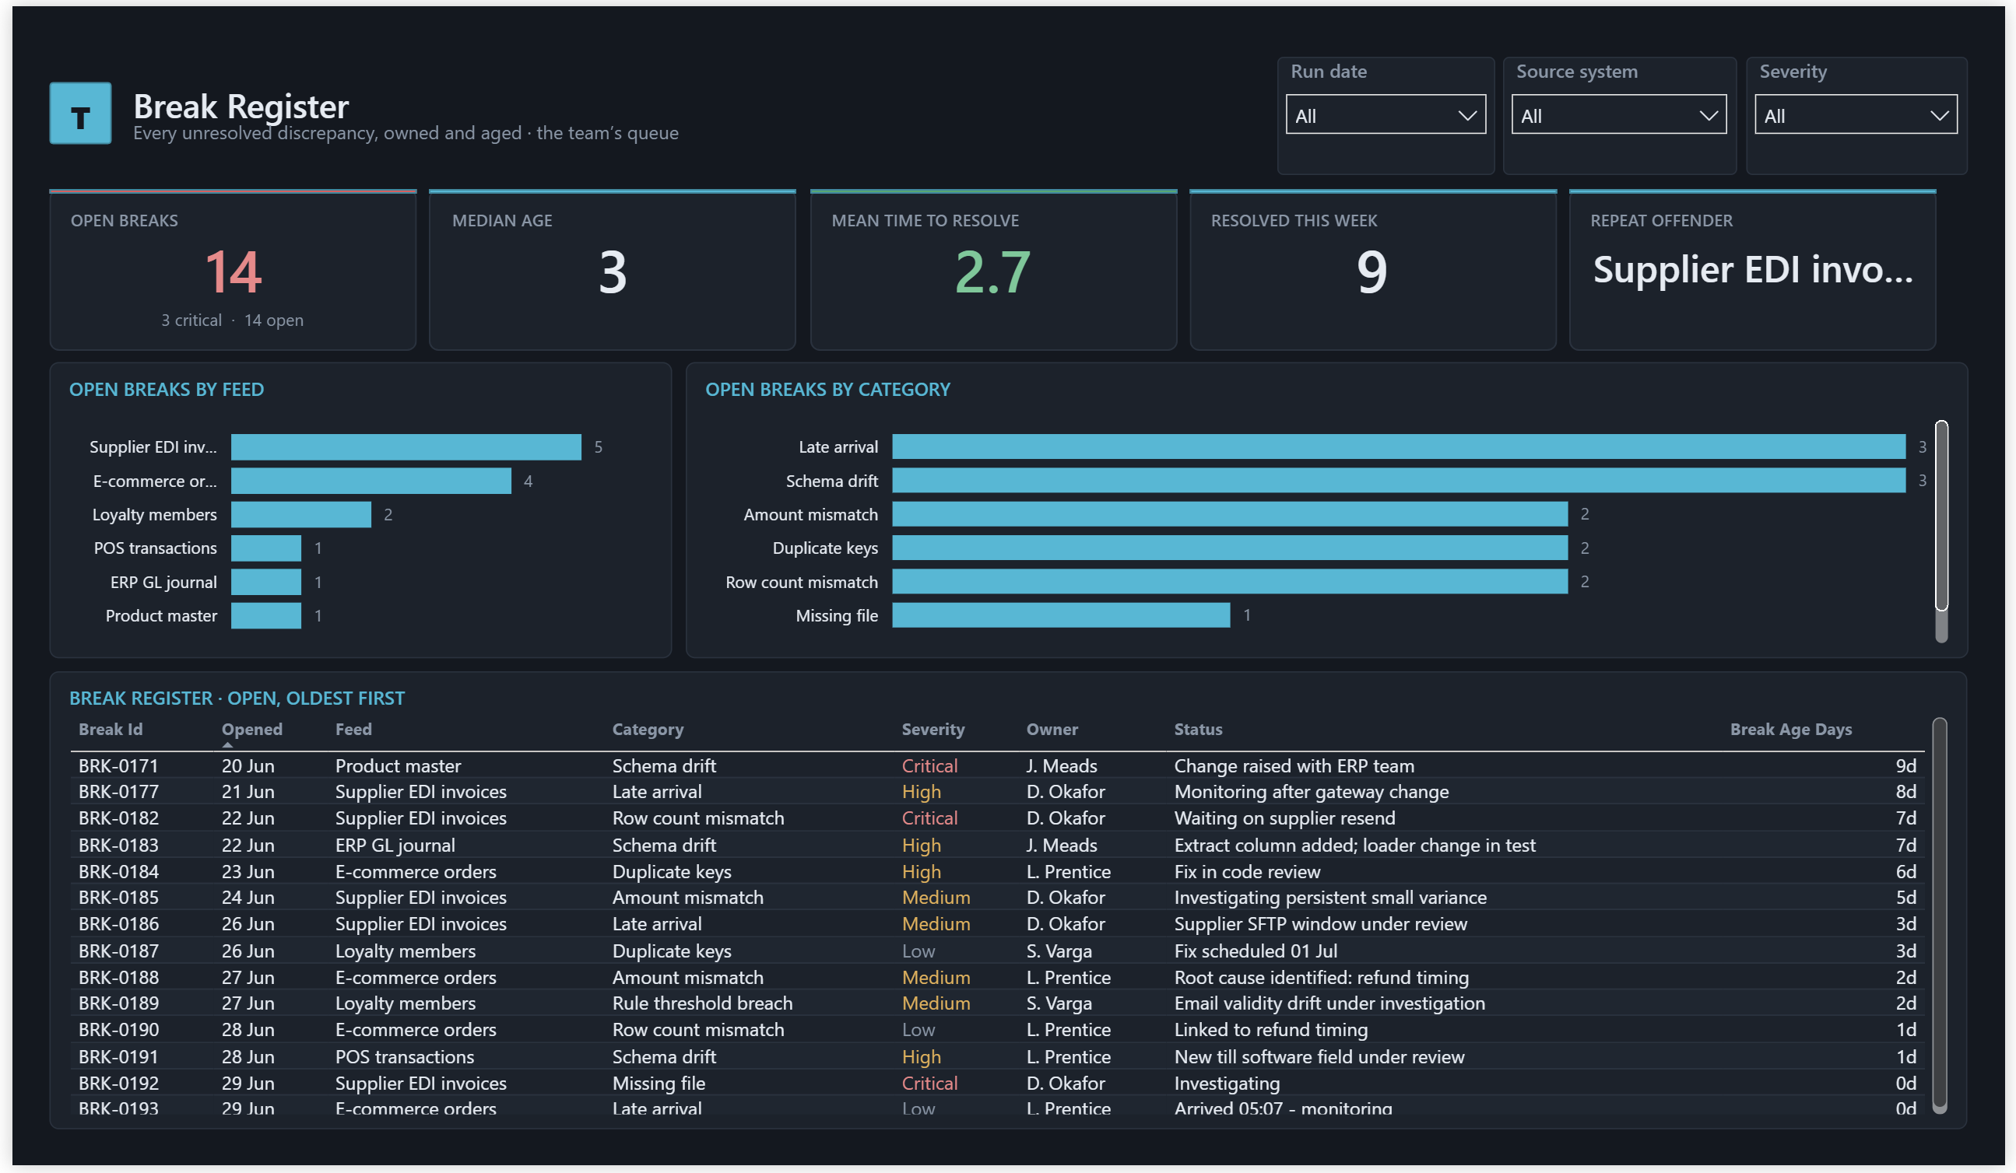
Task: Click 'Linked to refund timing' status
Action: [1270, 1029]
